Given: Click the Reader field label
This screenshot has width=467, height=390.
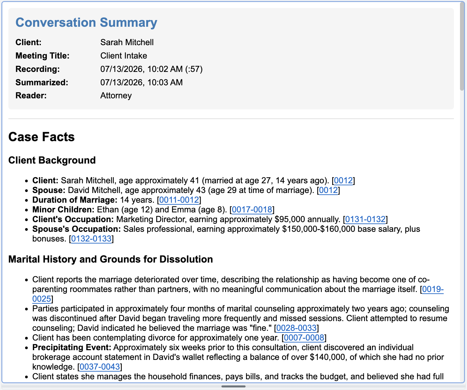Looking at the screenshot, I should [31, 96].
